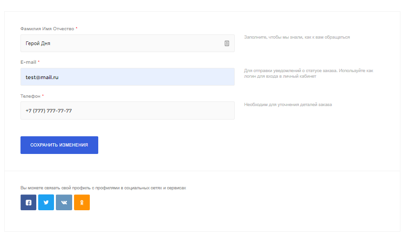Viewport: 413px width, 240px height.
Task: Click the required asterisk next to Телефон
Action: 43,95
